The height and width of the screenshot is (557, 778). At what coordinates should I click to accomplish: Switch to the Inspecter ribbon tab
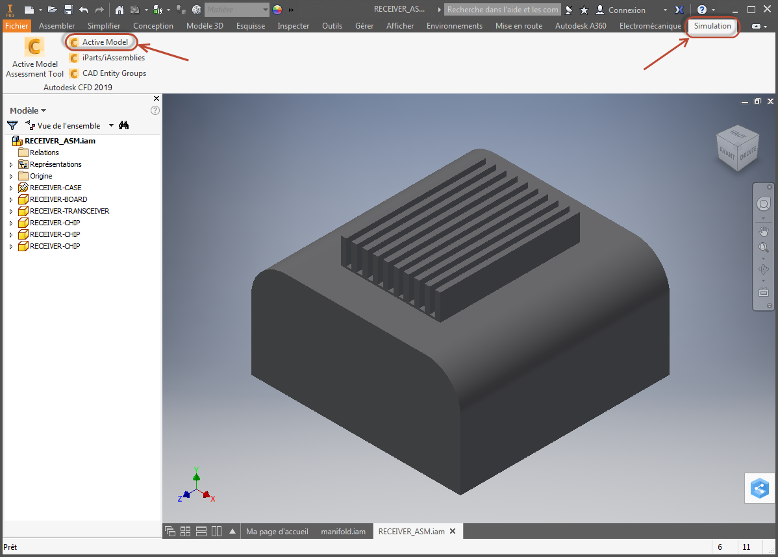point(294,26)
